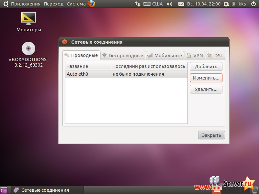Close the dialog with the Закрыть button
This screenshot has height=194, width=259.
[211, 135]
